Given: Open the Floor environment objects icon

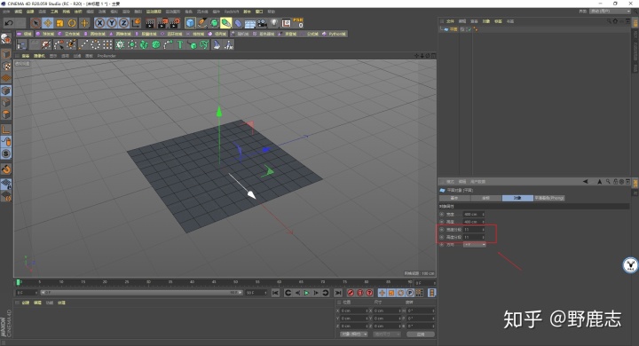Looking at the screenshot, I should [x=250, y=23].
